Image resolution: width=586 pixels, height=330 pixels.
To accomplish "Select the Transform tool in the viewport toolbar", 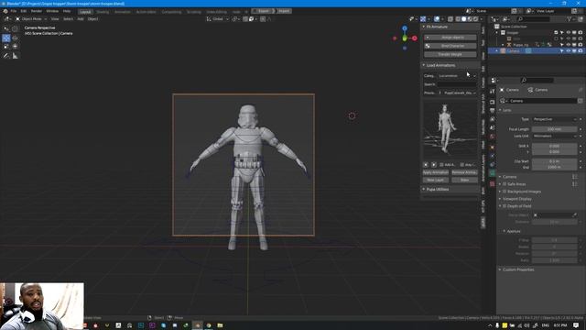I will pos(15,47).
